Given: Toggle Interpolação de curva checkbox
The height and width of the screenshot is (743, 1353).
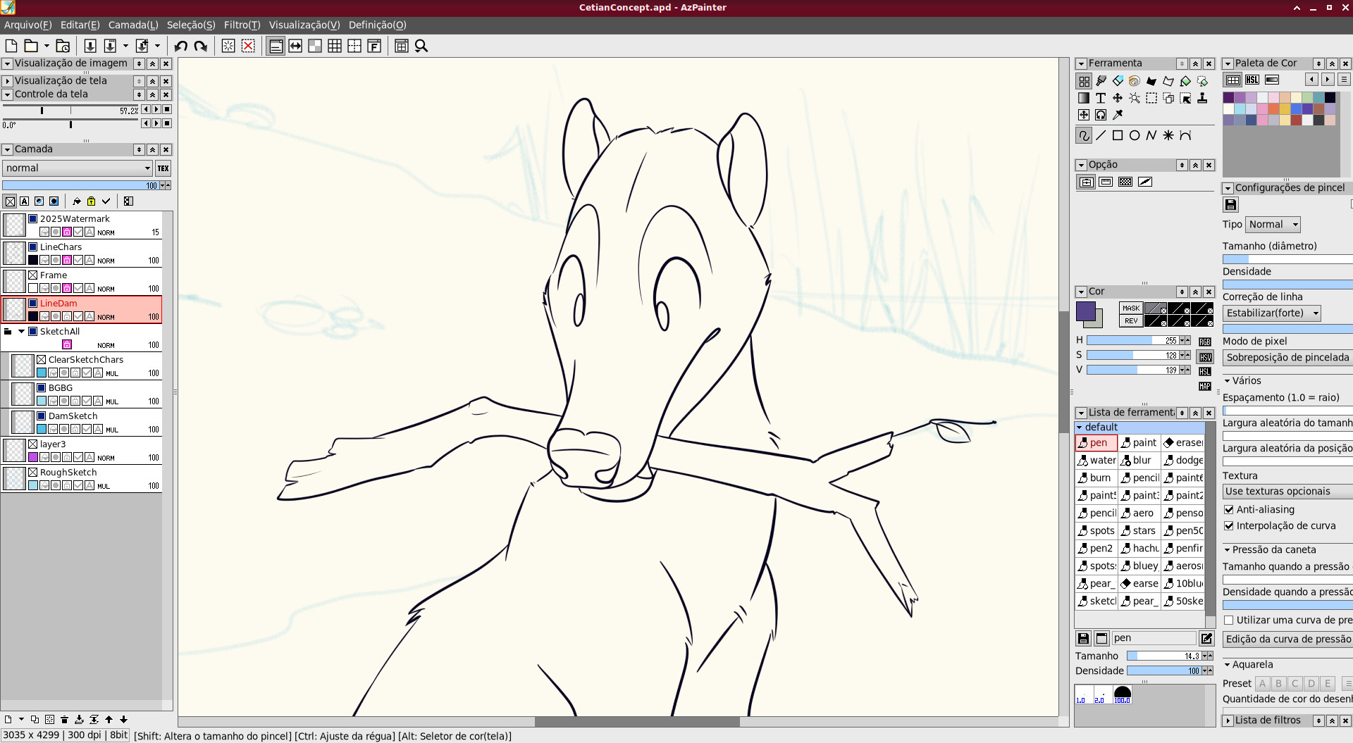Looking at the screenshot, I should [1229, 525].
